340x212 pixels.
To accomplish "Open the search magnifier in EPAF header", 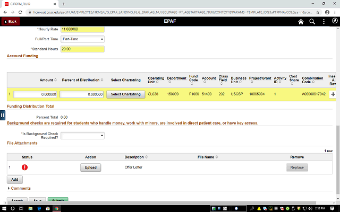I will [x=312, y=22].
